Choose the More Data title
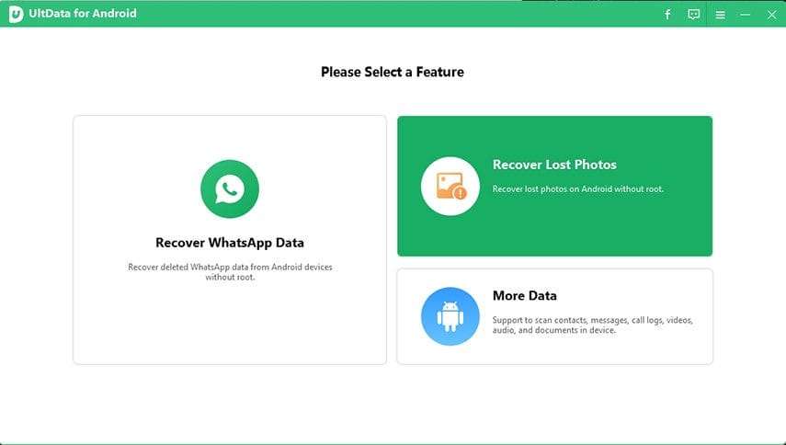Screen dimensions: 786x445 point(524,295)
